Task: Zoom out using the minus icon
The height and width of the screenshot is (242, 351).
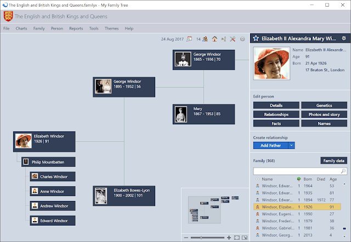Action: (186, 238)
